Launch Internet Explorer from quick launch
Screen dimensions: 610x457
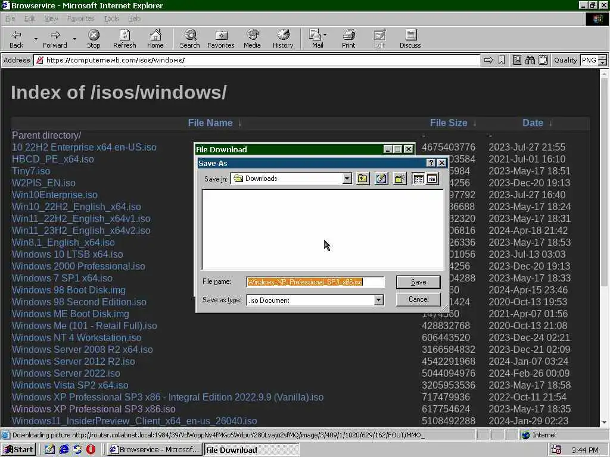coord(63,449)
